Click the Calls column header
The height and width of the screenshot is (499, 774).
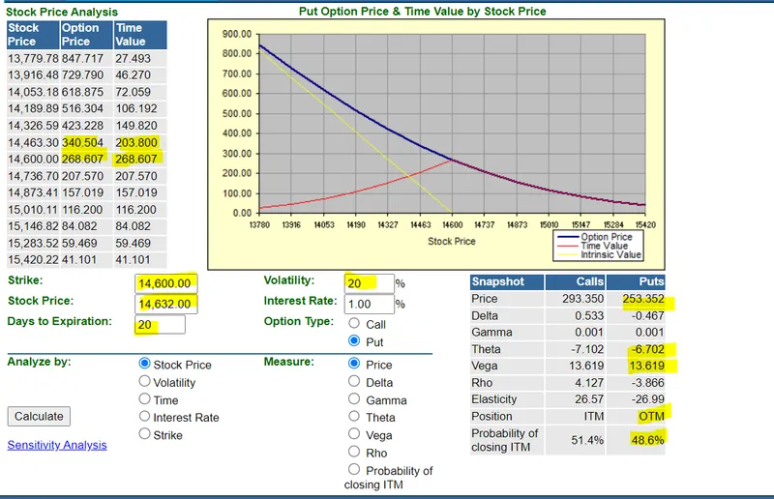[x=575, y=281]
